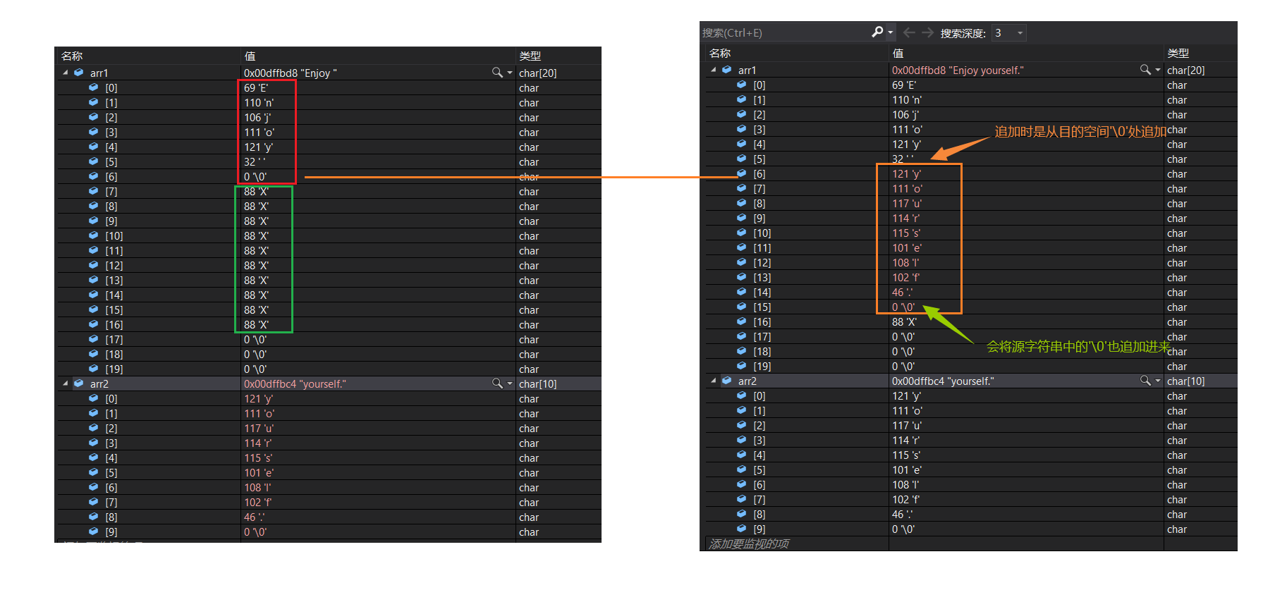Viewport: 1287px width, 590px height.
Task: Select left arr2 [6] value 108 'l'
Action: [257, 487]
